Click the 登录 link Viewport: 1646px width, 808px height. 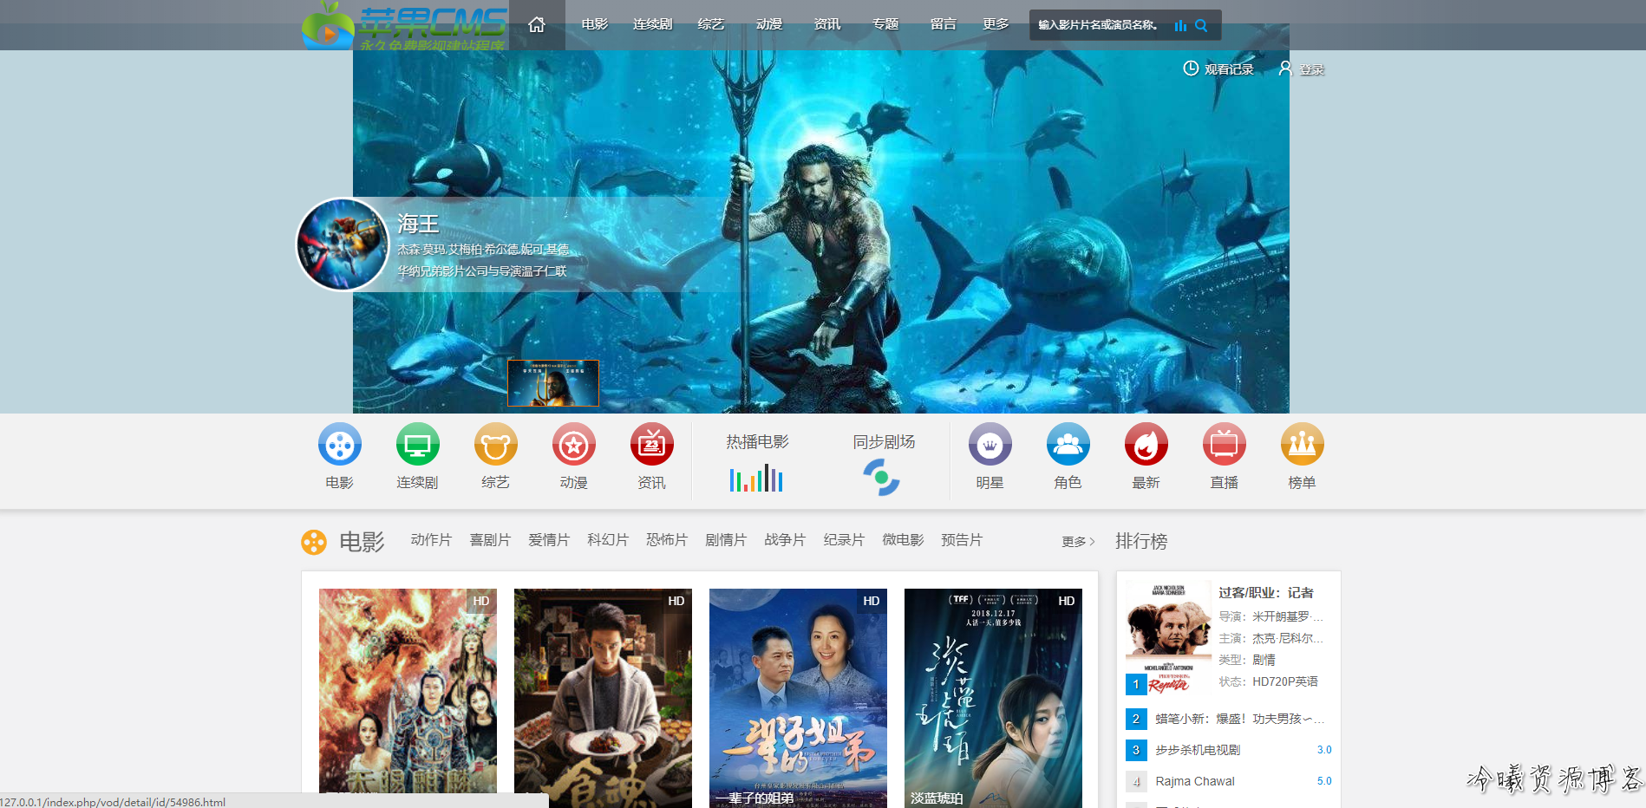[x=1312, y=69]
